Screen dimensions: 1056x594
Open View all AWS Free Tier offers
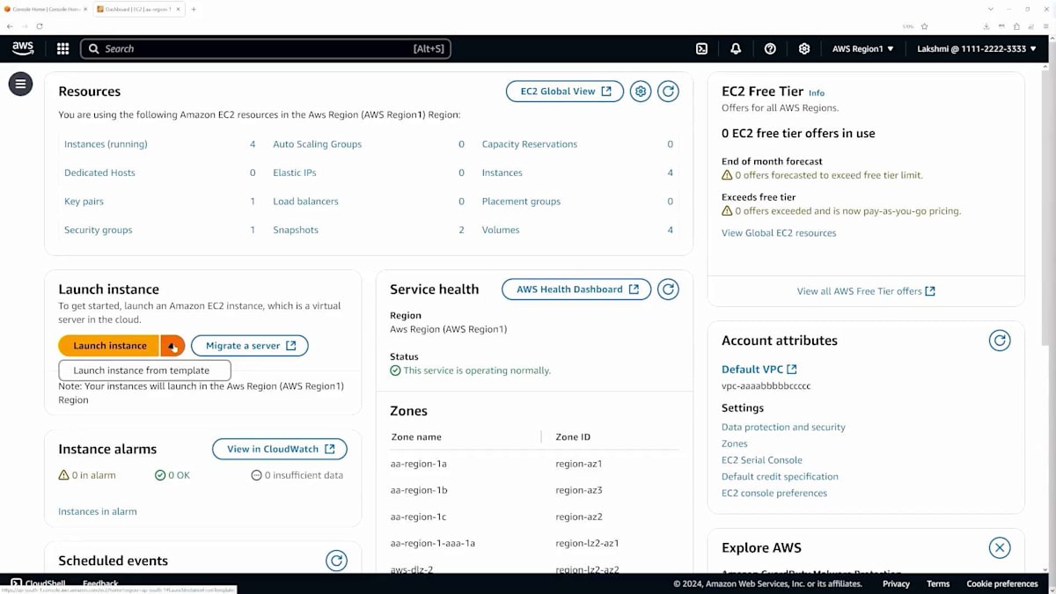tap(866, 291)
